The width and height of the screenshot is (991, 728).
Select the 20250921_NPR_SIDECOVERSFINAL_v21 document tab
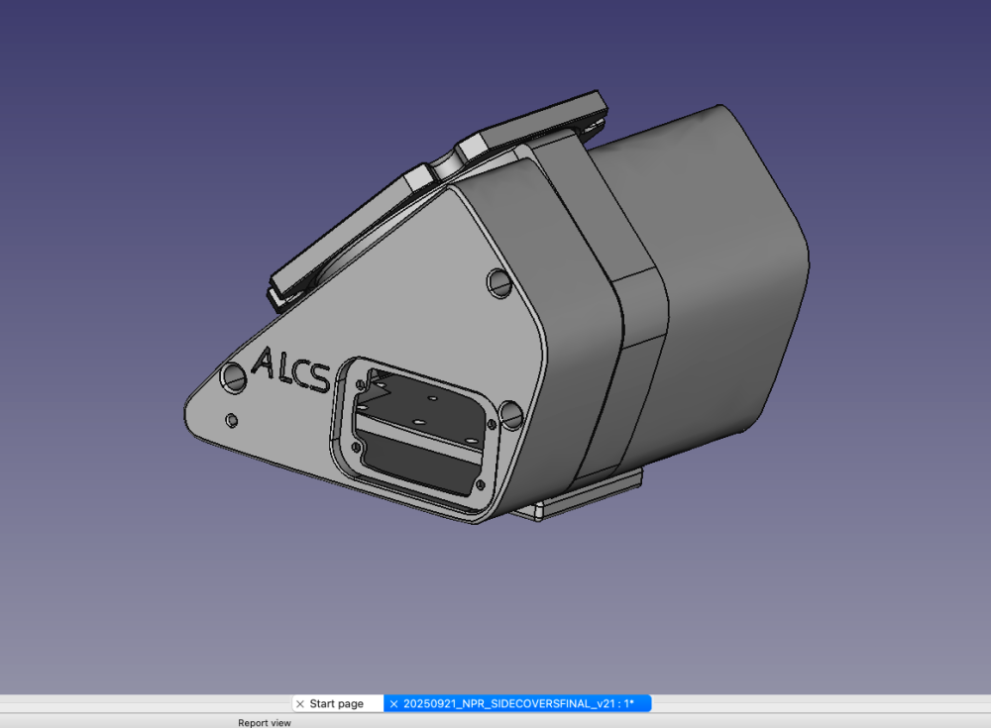coord(518,703)
